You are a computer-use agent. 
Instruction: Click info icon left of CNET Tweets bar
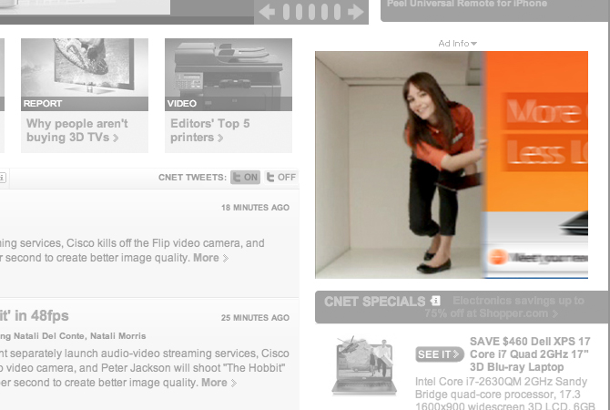coord(3,178)
